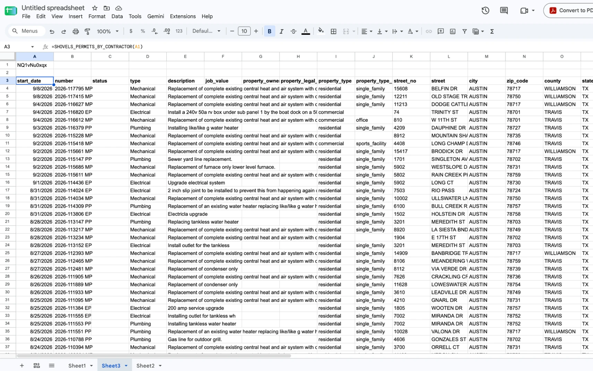Insert link with chain icon
Screen dimensions: 593x371
(429, 32)
